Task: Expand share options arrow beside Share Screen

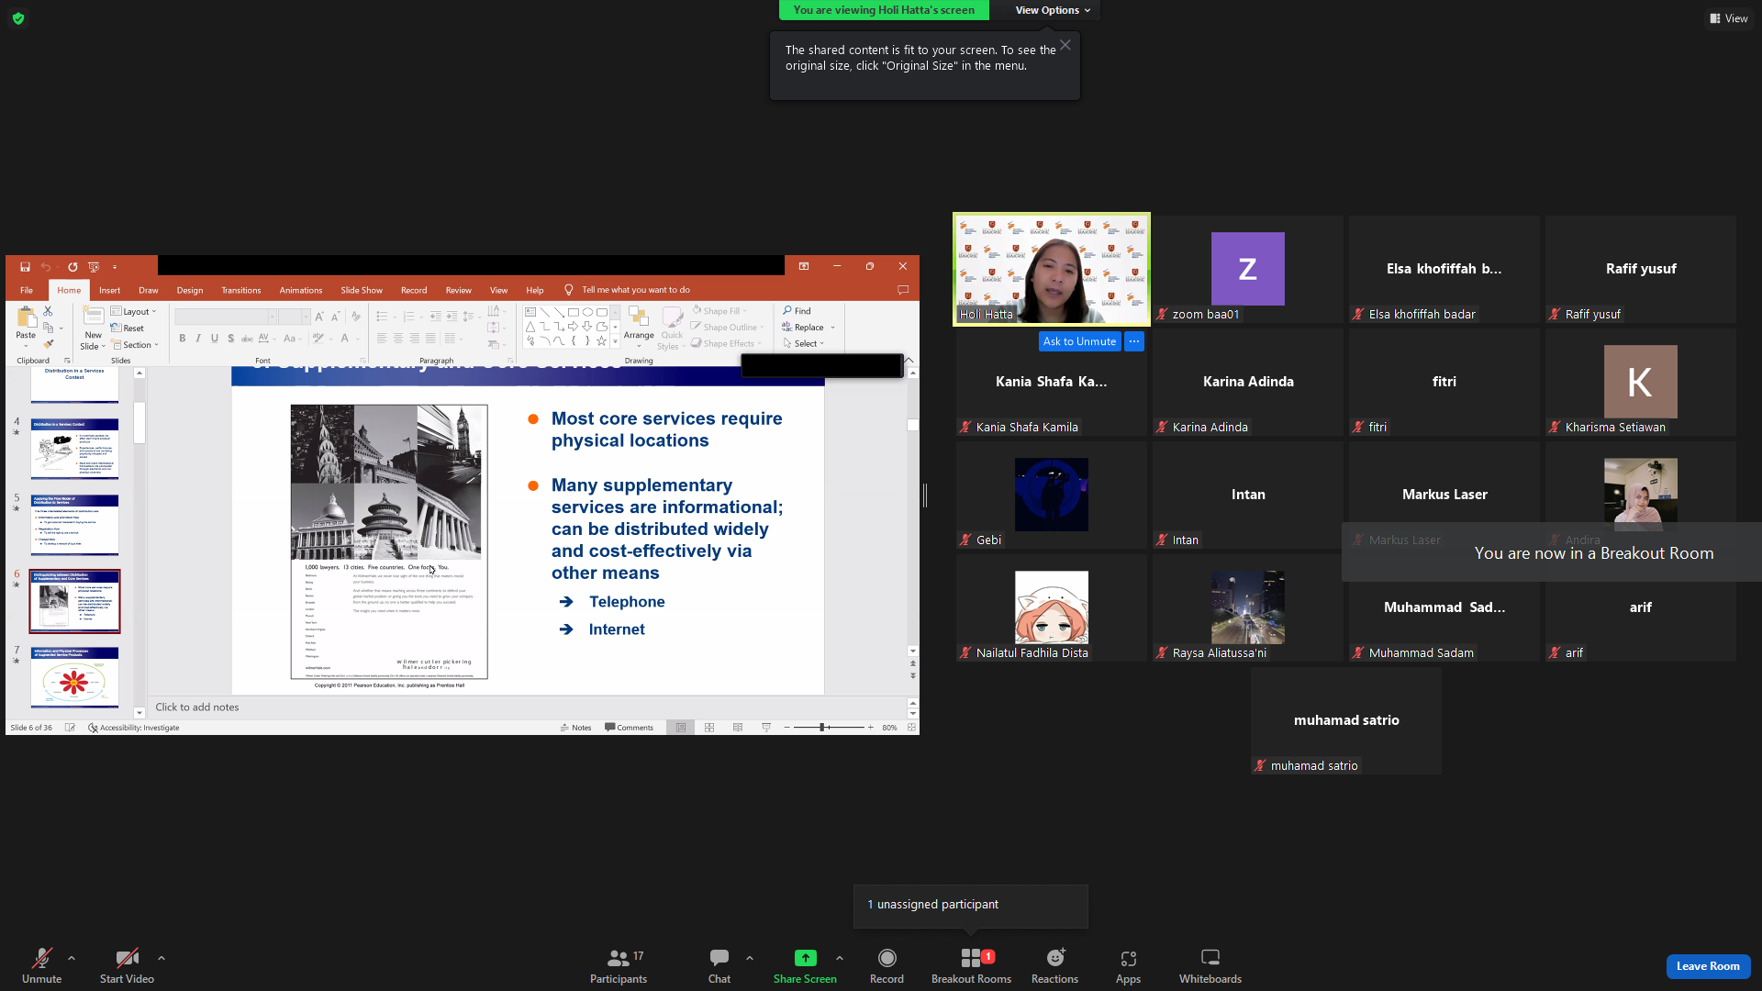Action: point(840,958)
